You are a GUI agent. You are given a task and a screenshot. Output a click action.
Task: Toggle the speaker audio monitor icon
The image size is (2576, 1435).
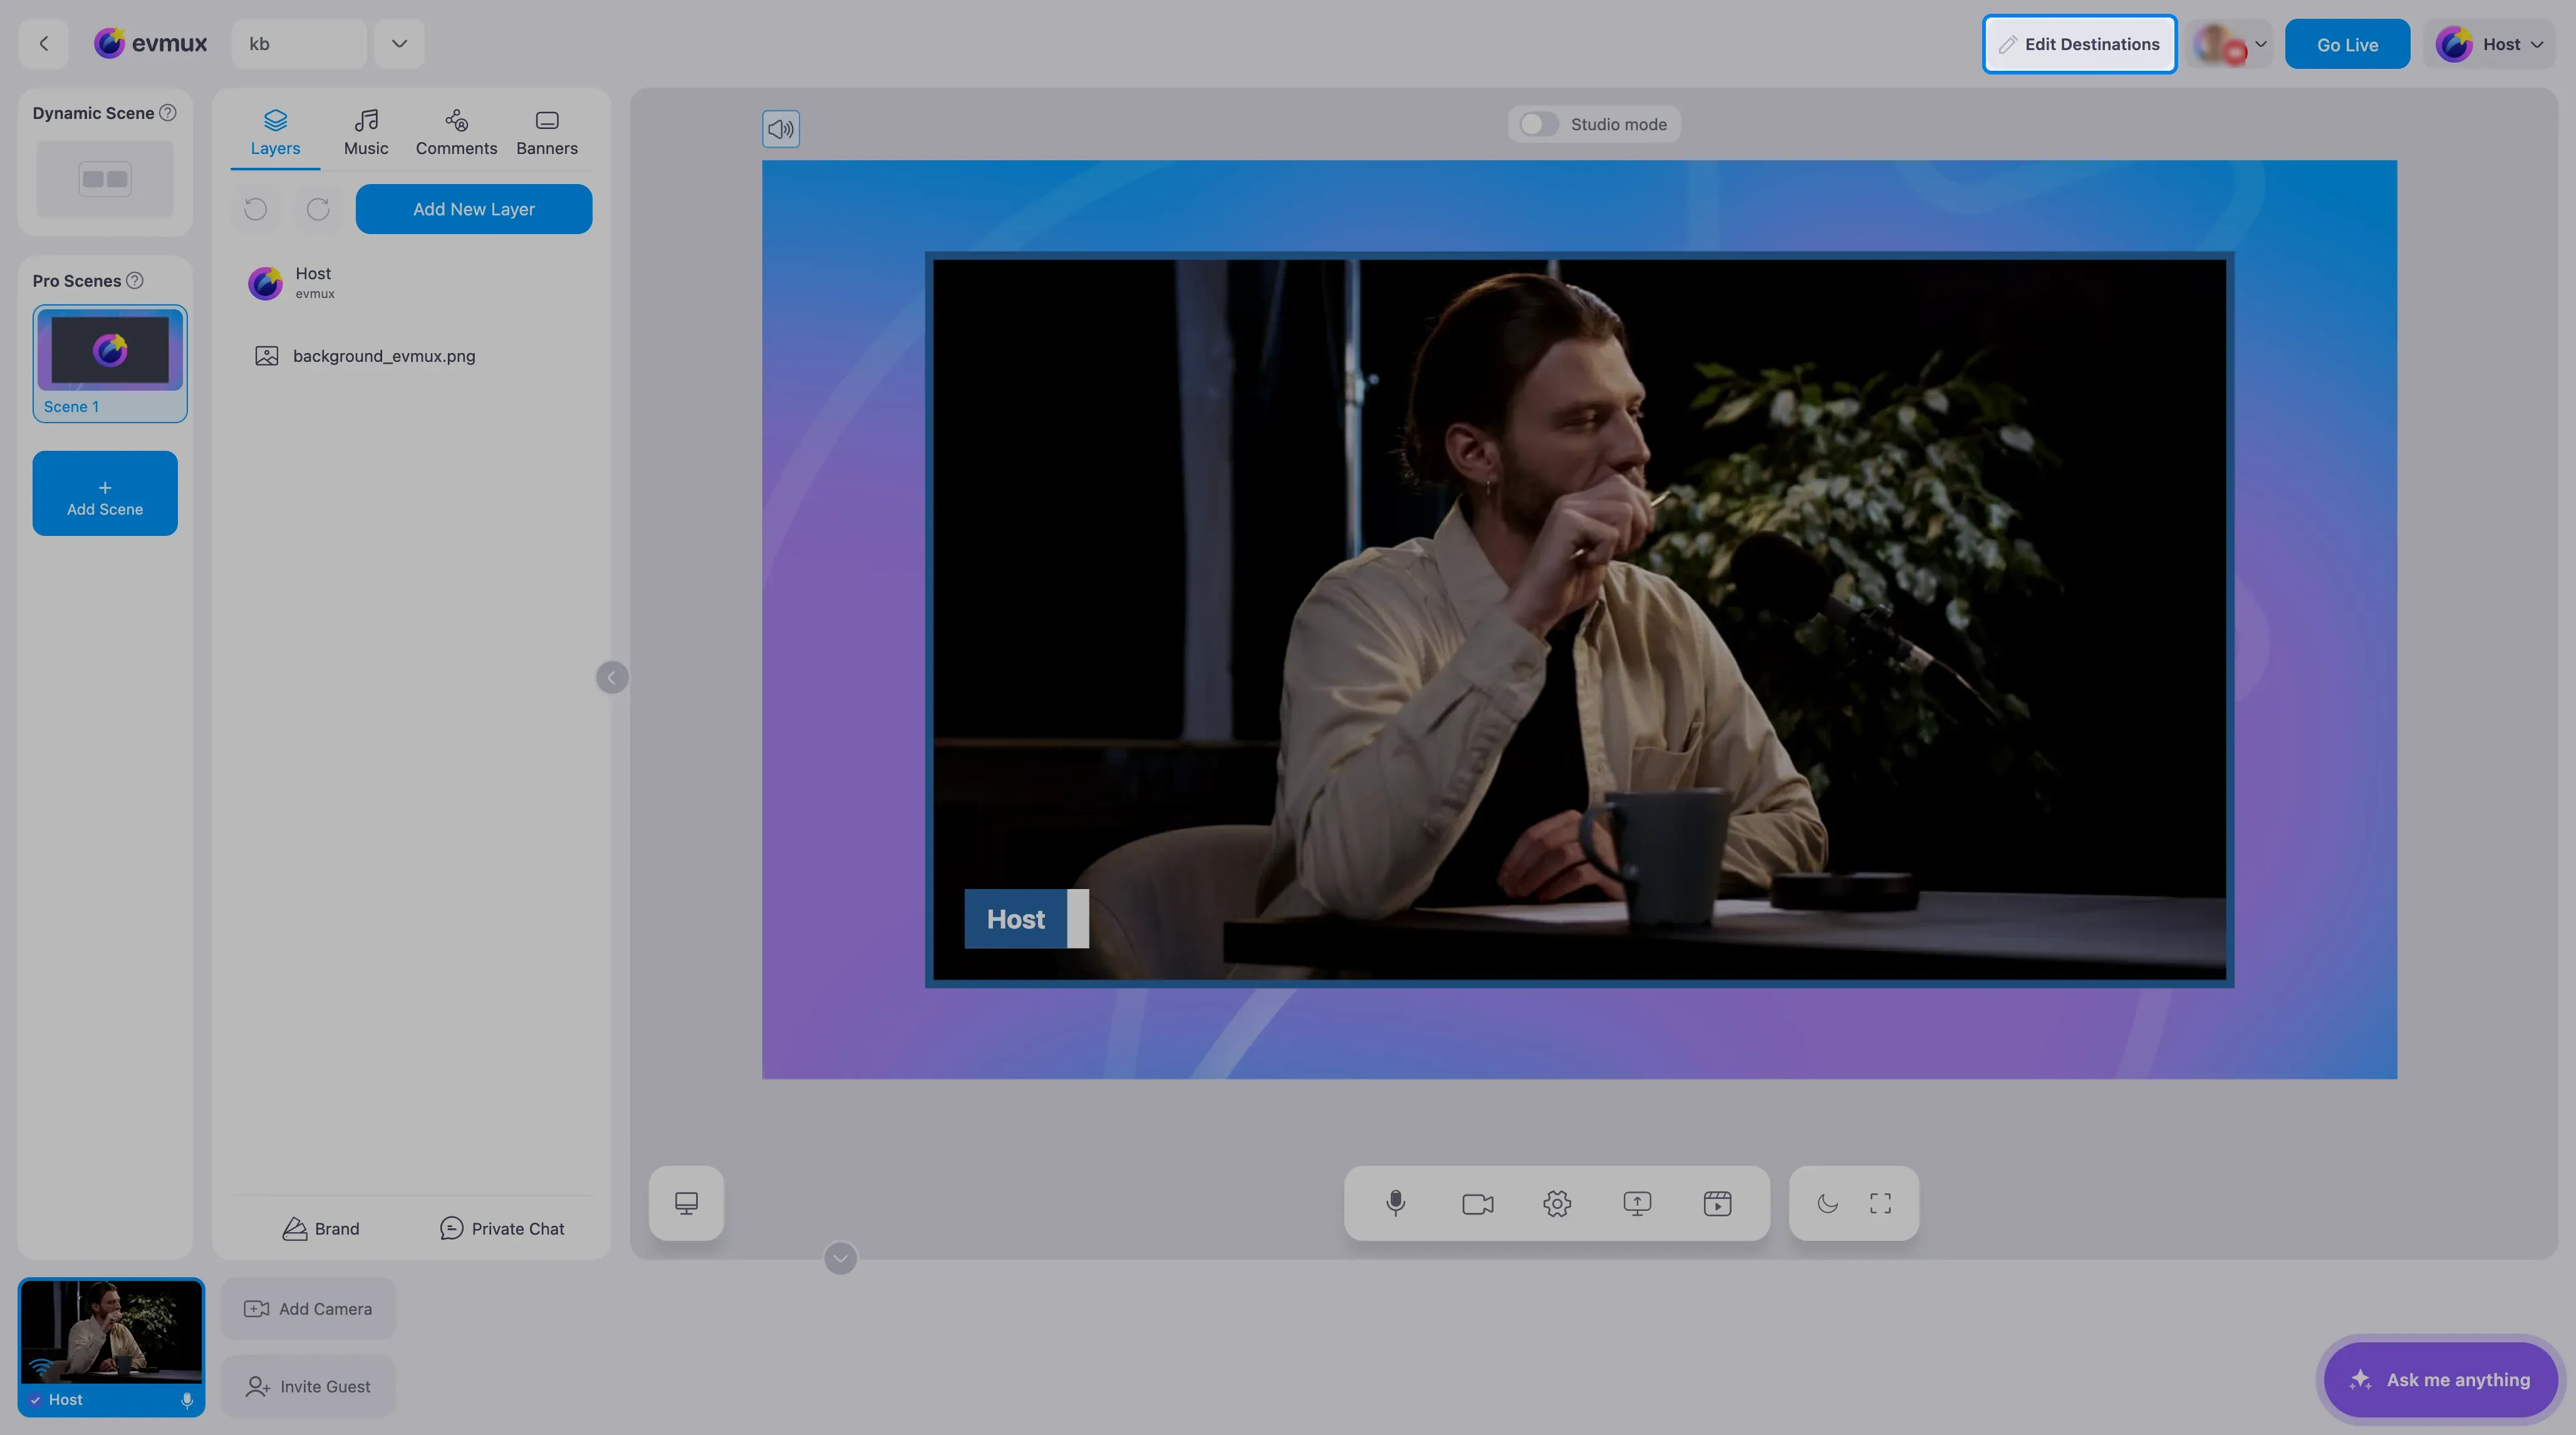(x=781, y=129)
